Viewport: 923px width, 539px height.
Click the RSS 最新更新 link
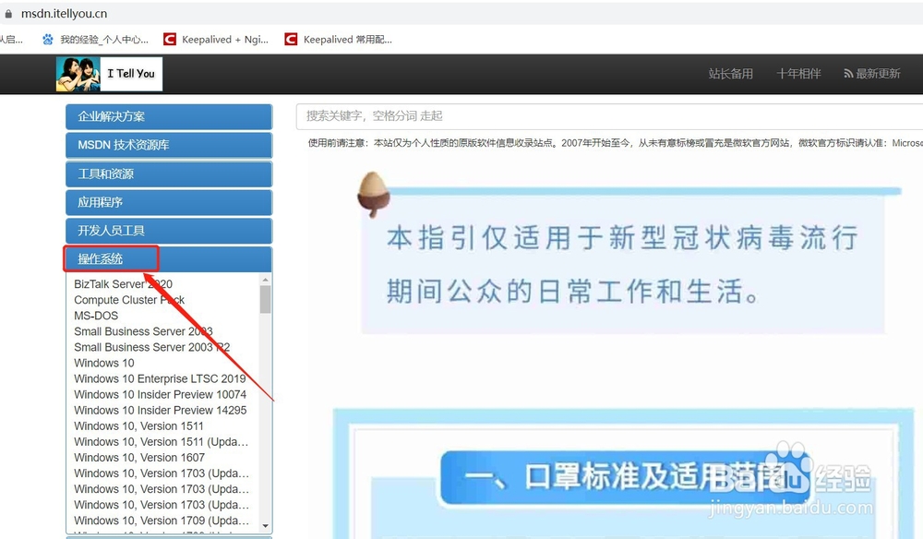[872, 74]
